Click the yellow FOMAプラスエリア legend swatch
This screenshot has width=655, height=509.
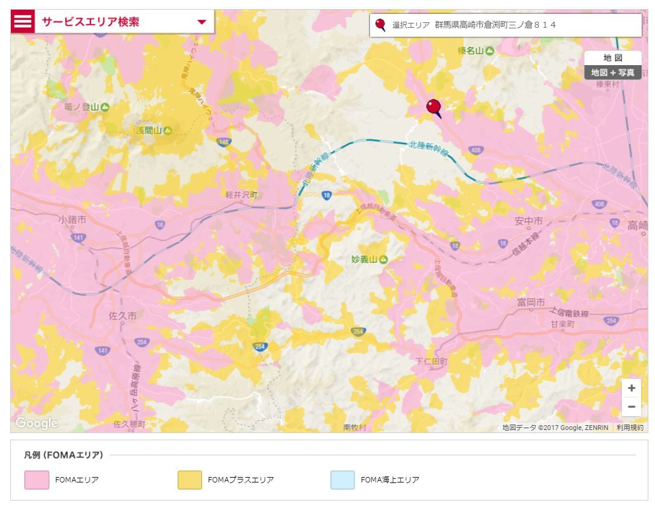click(x=190, y=480)
